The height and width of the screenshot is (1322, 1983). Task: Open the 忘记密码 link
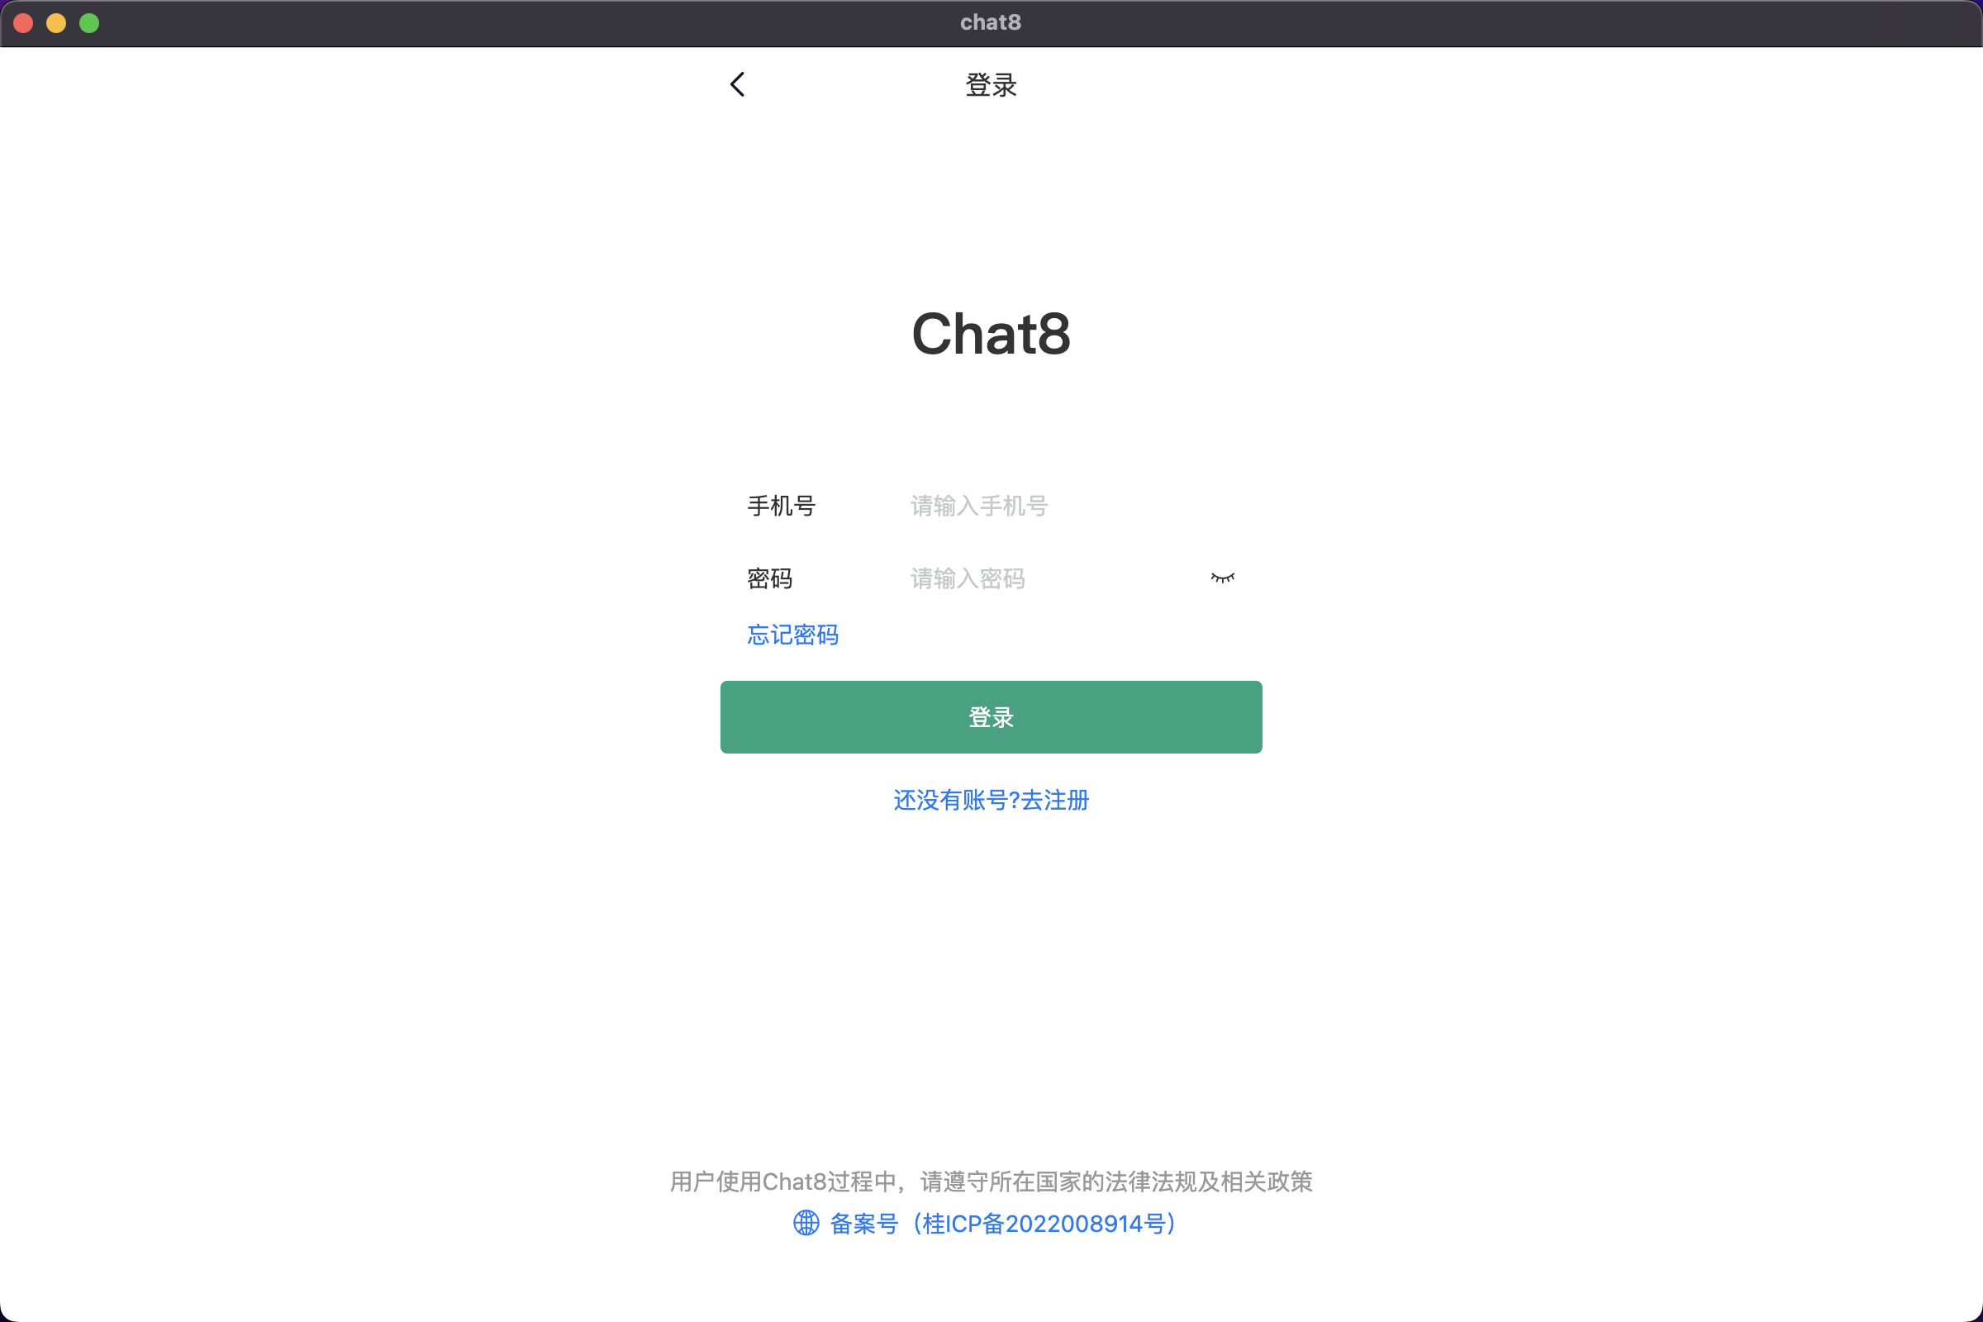792,634
